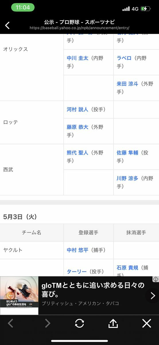Open player ターリー link
Screen dimensions: 159x345
click(x=77, y=272)
